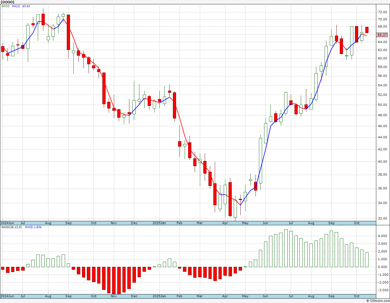Click 2025Jan on the price chart date axis
This screenshot has width=390, height=303.
pyautogui.click(x=159, y=223)
